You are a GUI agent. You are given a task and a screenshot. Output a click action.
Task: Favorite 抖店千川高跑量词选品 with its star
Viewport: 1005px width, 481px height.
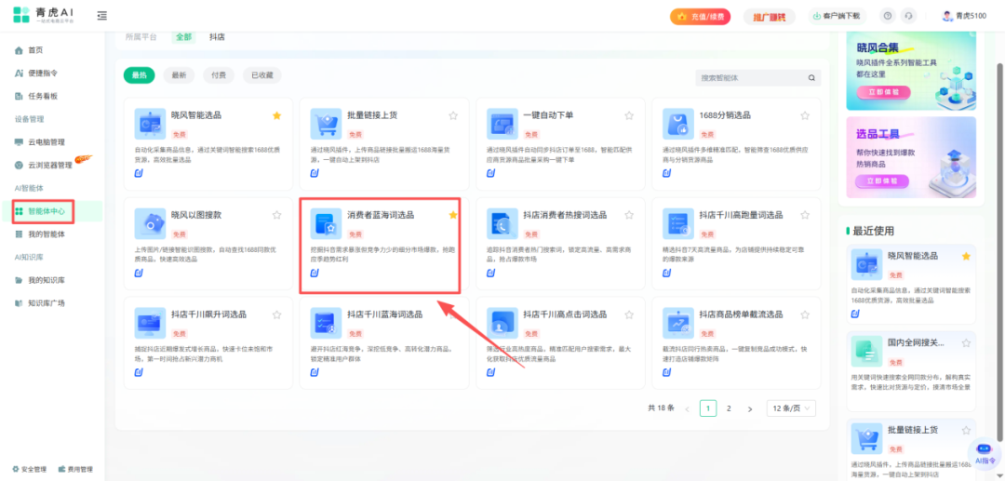805,215
